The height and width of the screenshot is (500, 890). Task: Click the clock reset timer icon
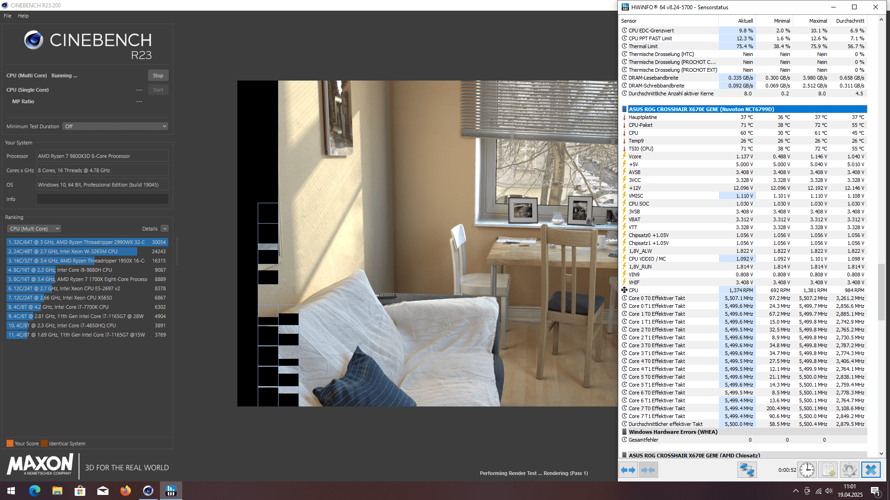point(807,470)
